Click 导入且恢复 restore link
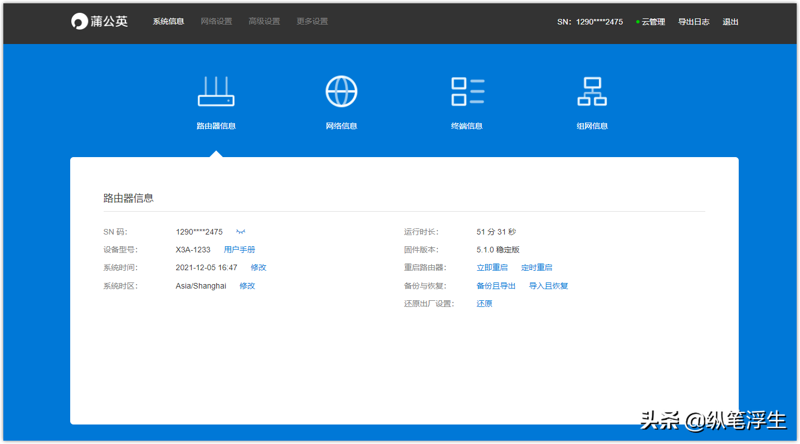The height and width of the screenshot is (444, 800). 549,286
